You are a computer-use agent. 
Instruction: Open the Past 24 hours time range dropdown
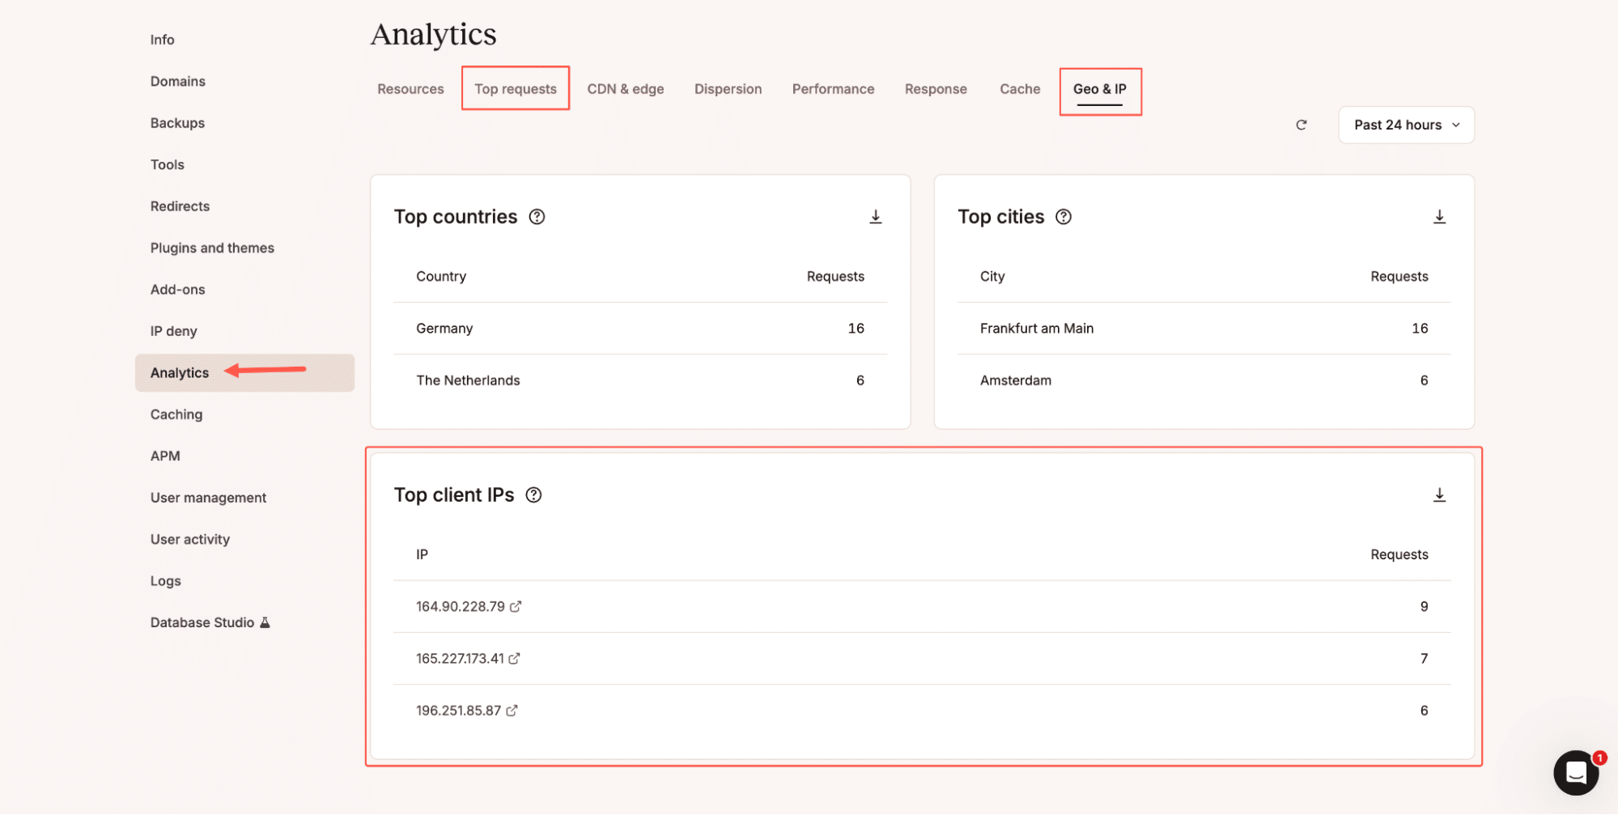coord(1405,125)
